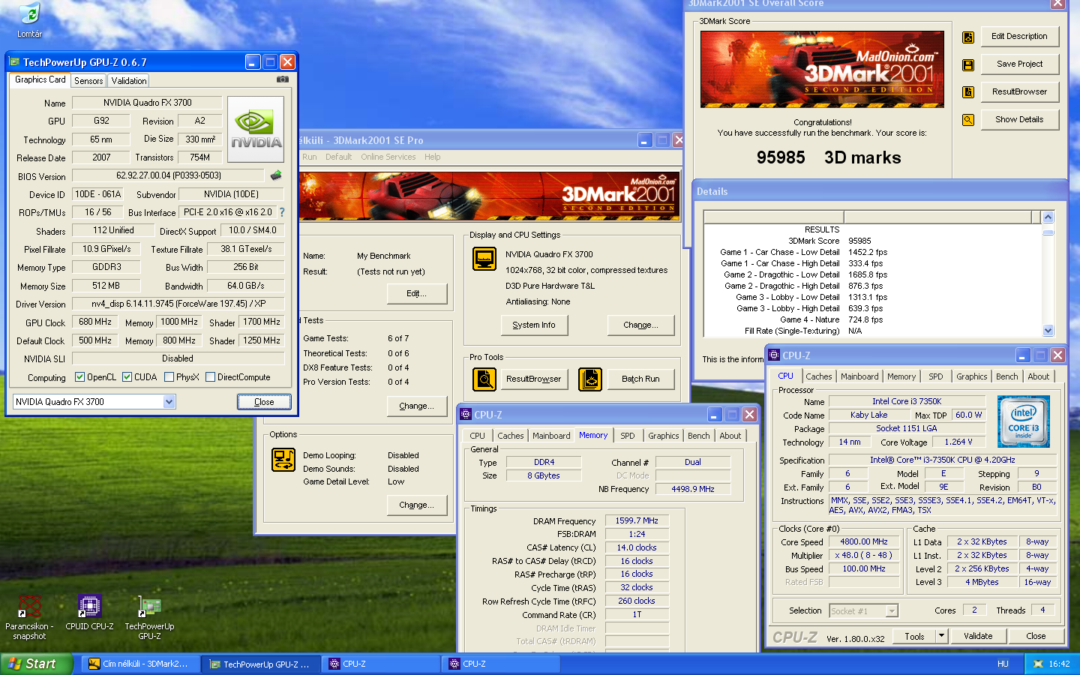Image resolution: width=1080 pixels, height=675 pixels.
Task: Click Save Project button
Action: tap(1019, 64)
